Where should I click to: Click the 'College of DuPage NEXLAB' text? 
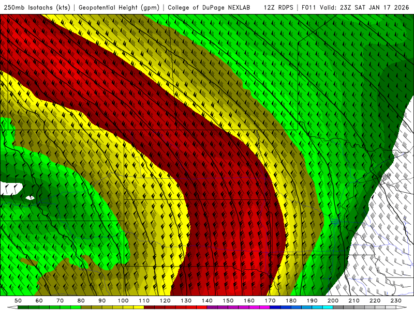click(209, 7)
